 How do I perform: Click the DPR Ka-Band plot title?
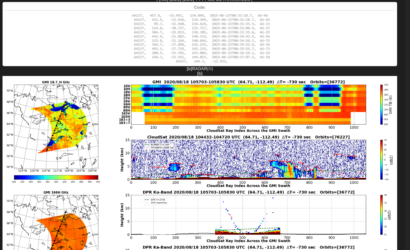click(x=248, y=247)
